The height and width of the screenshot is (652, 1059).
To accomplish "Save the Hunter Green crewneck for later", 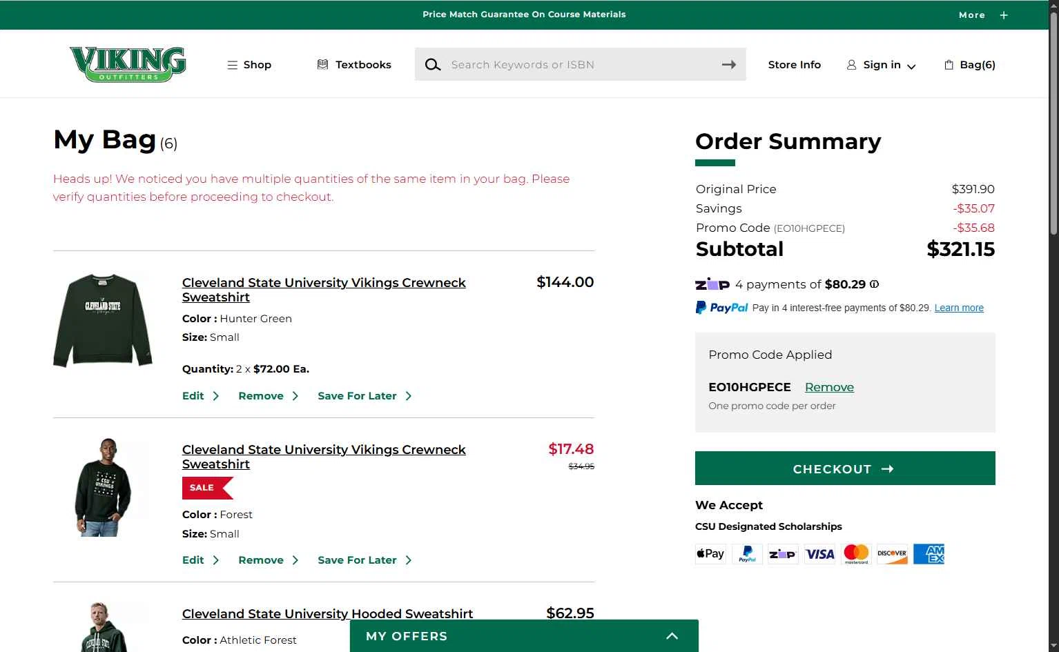I will coord(357,396).
